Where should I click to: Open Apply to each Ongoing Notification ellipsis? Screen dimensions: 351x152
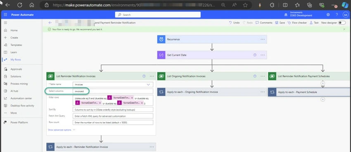[263, 92]
